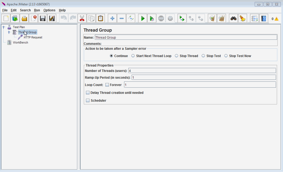
Task: Click the Shutdown test icon
Action: tap(170, 18)
